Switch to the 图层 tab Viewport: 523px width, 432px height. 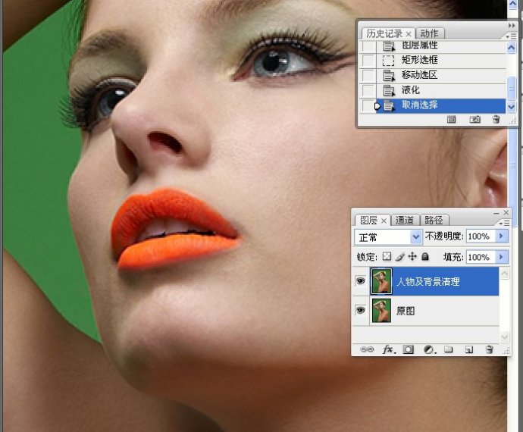point(369,221)
